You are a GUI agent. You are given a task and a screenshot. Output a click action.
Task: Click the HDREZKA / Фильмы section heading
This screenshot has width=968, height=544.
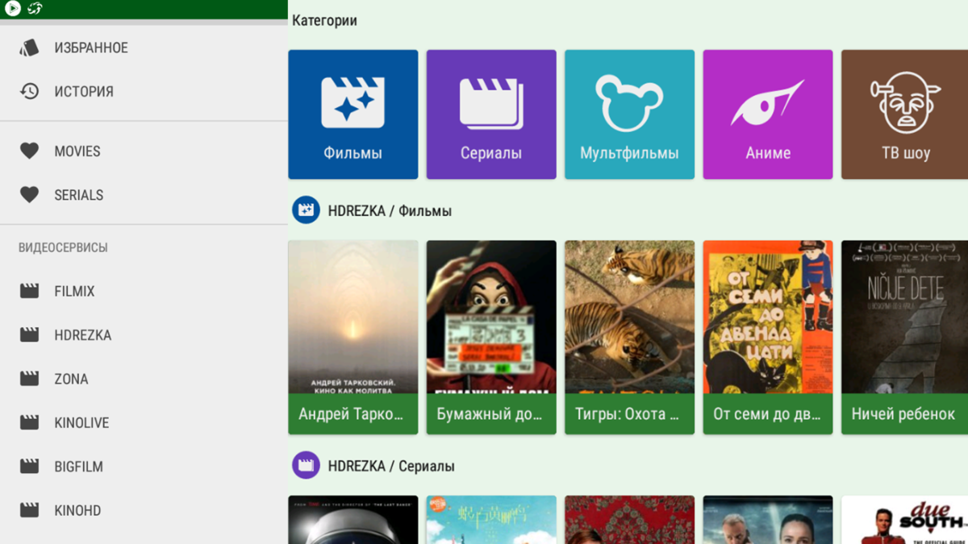(390, 211)
